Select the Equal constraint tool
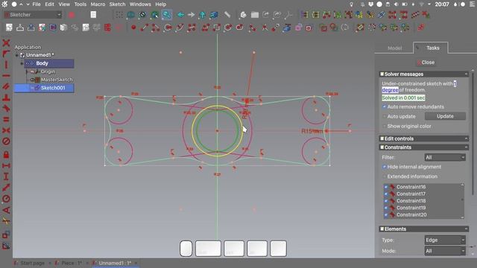477x268 pixels. pyautogui.click(x=6, y=119)
